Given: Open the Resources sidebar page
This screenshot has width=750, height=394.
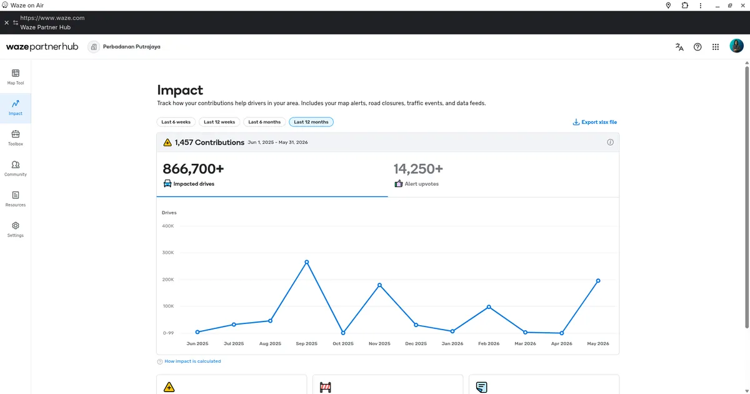Looking at the screenshot, I should (x=16, y=200).
